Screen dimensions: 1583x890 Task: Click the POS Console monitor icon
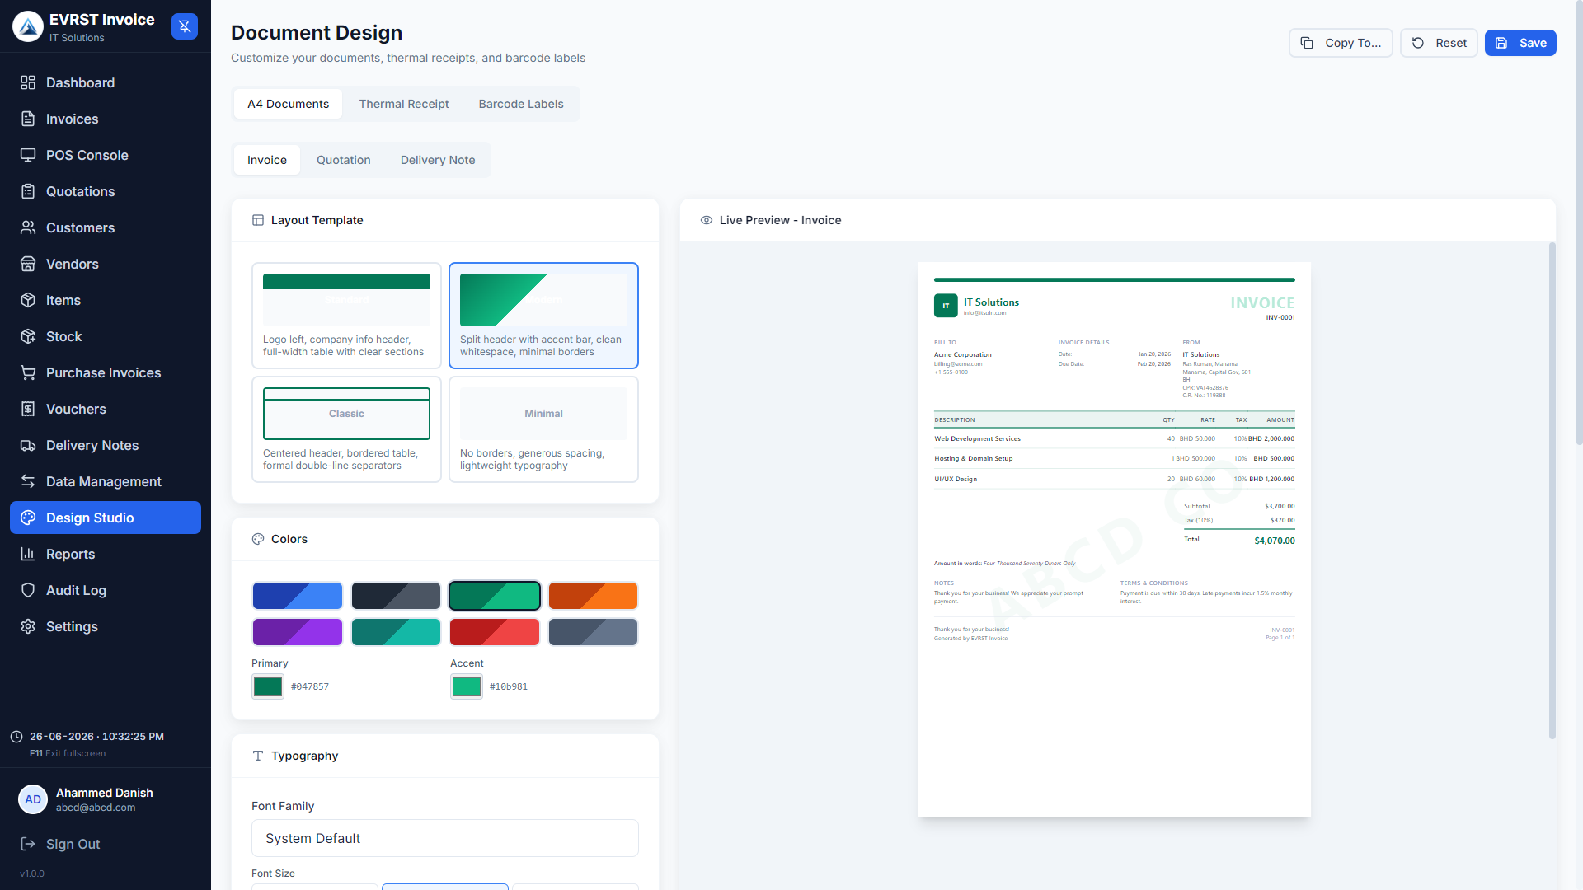[28, 155]
